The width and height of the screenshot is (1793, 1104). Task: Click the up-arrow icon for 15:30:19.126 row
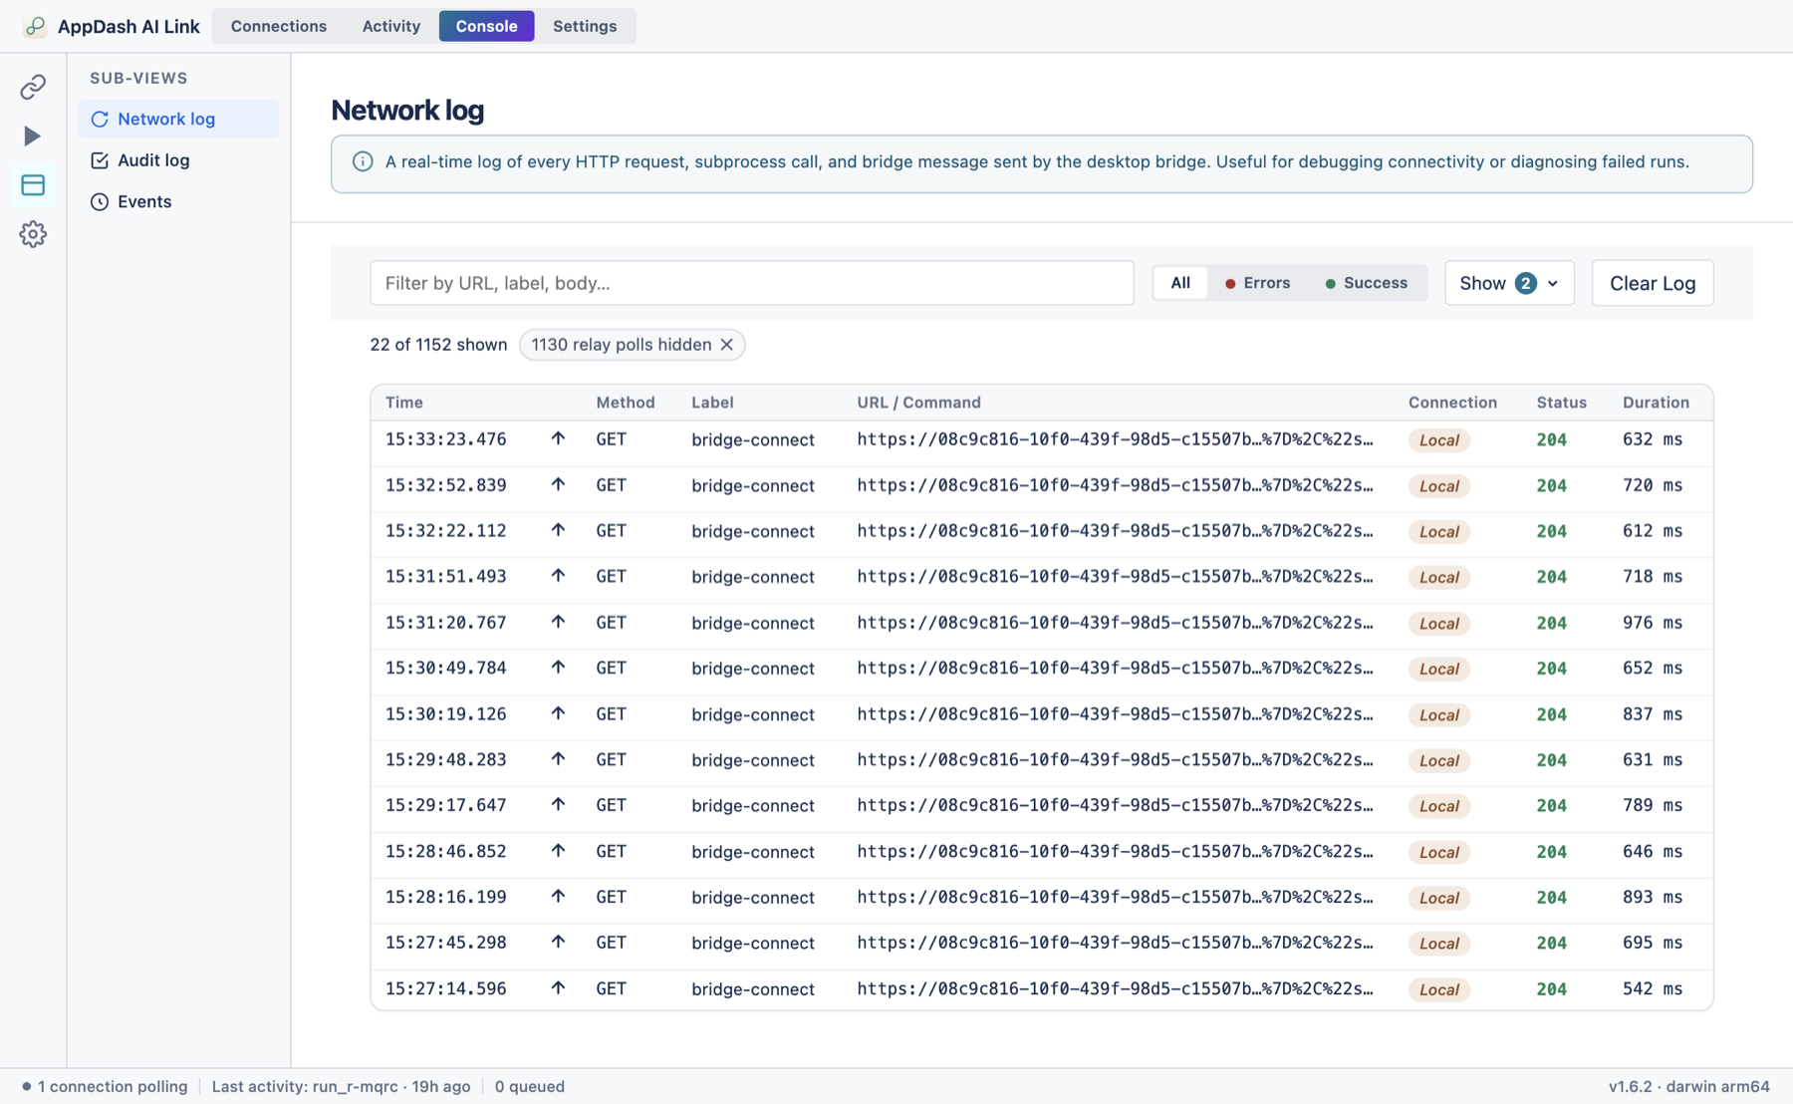coord(558,714)
